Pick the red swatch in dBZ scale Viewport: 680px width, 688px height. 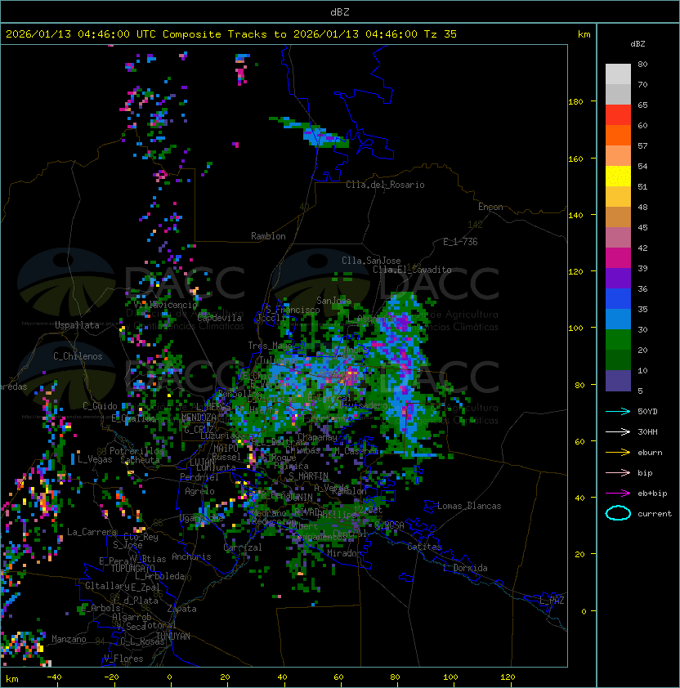coord(618,115)
